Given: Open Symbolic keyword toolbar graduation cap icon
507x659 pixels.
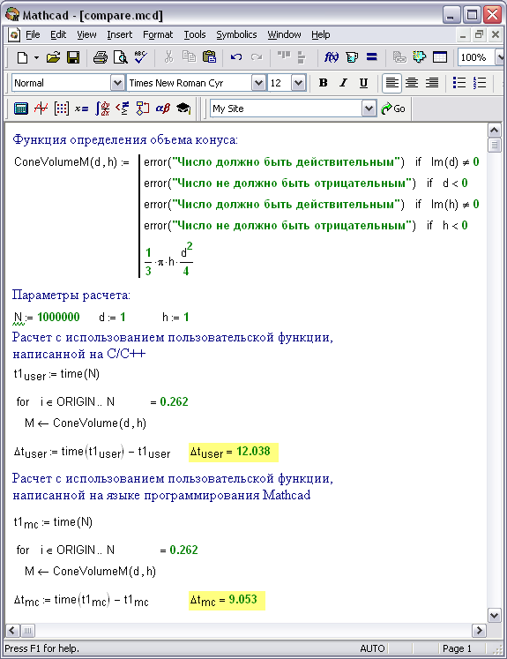Looking at the screenshot, I should click(183, 109).
